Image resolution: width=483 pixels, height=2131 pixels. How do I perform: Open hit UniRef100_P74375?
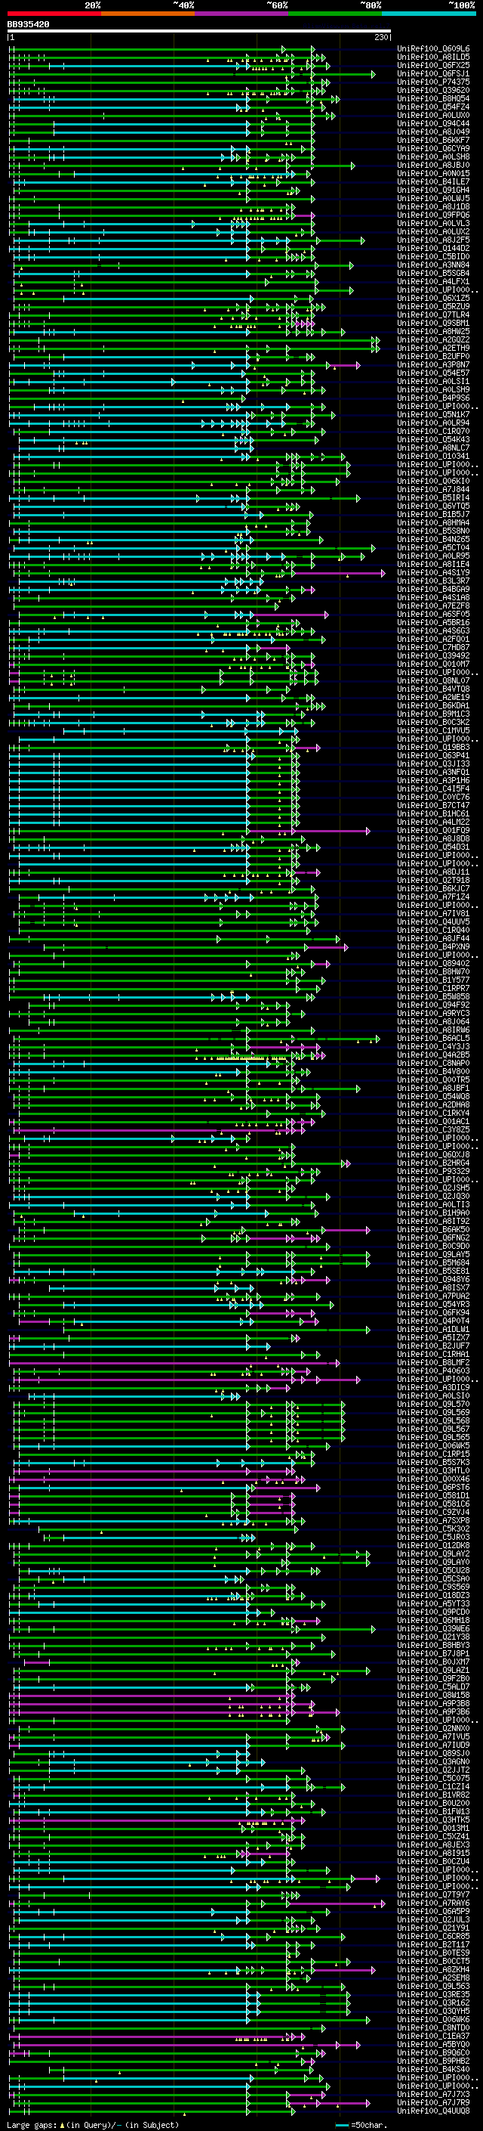[x=432, y=82]
